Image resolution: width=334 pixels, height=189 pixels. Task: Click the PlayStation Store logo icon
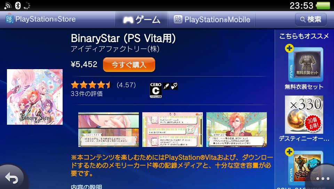pyautogui.click(x=9, y=19)
